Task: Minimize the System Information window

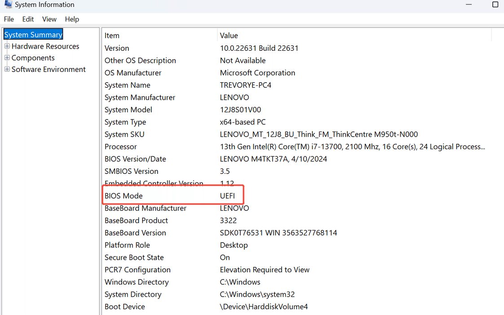Action: click(469, 4)
